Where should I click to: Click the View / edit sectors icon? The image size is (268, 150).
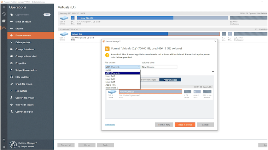pyautogui.click(x=11, y=105)
